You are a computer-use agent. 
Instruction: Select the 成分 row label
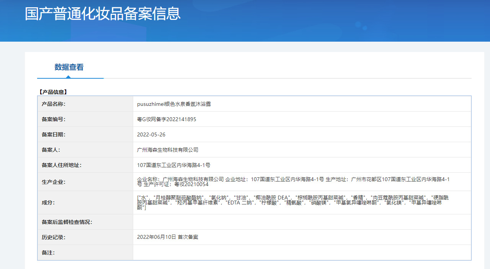click(x=48, y=203)
